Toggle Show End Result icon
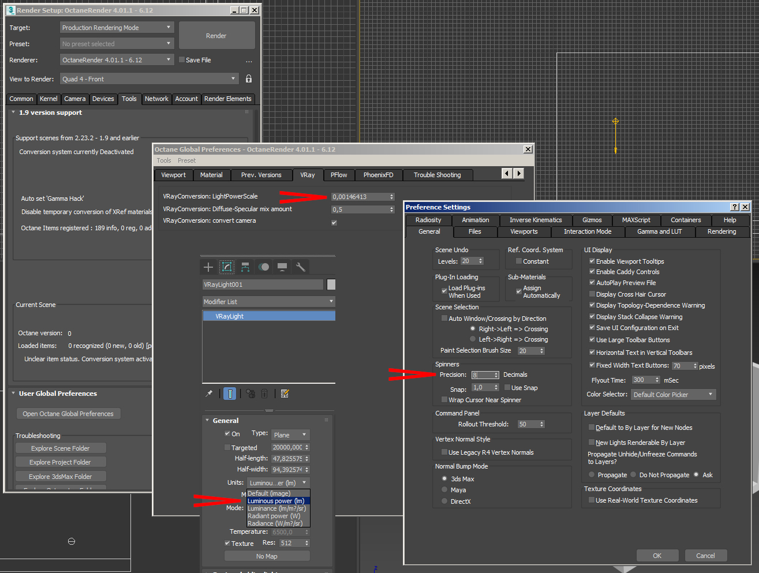 click(x=230, y=394)
